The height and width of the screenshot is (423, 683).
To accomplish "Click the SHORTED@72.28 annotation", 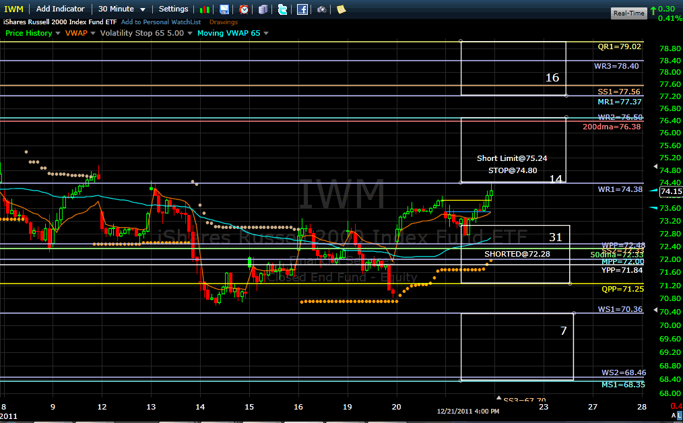I will 517,254.
